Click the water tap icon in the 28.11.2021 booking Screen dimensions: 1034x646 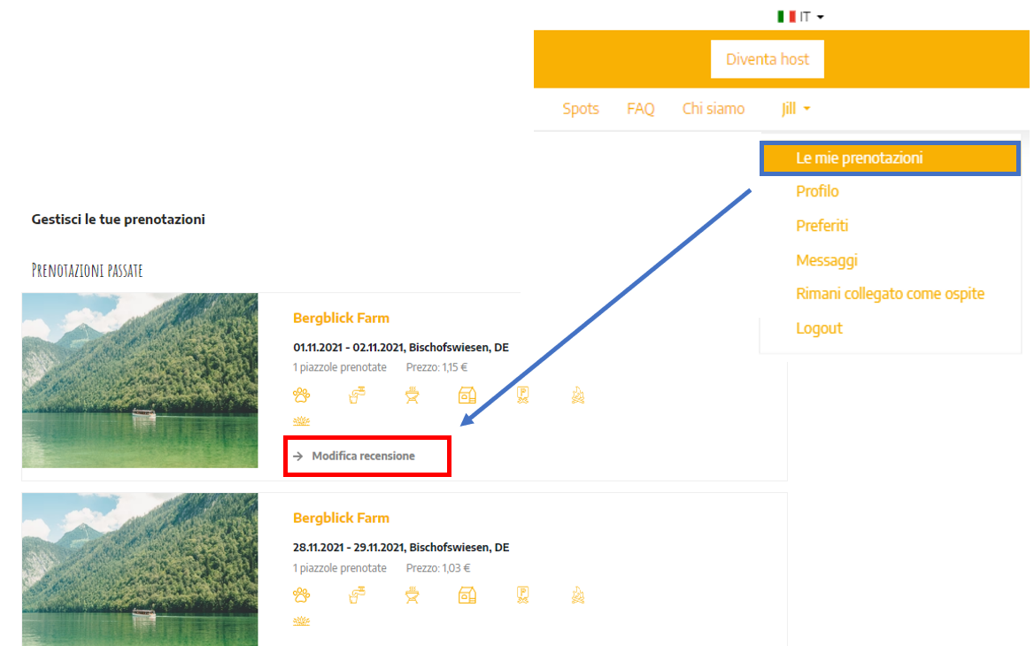pos(357,596)
